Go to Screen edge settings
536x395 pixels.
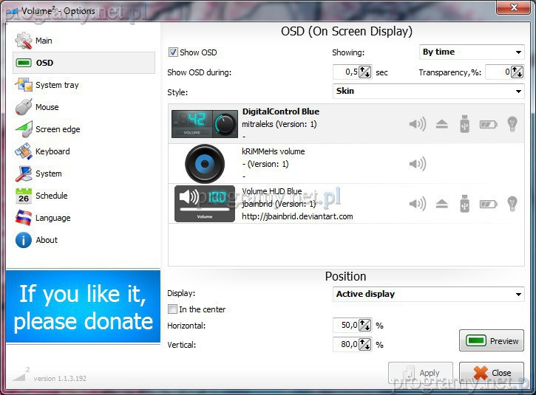pos(57,129)
